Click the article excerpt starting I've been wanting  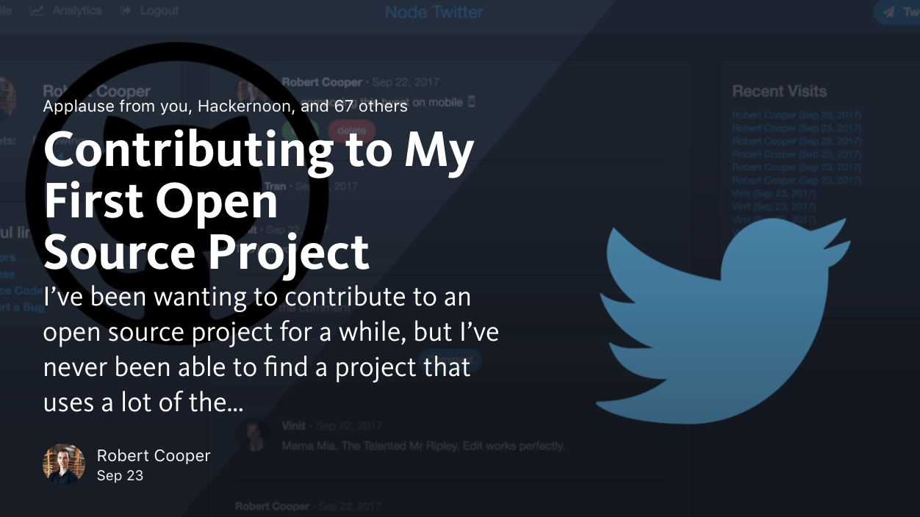click(271, 350)
